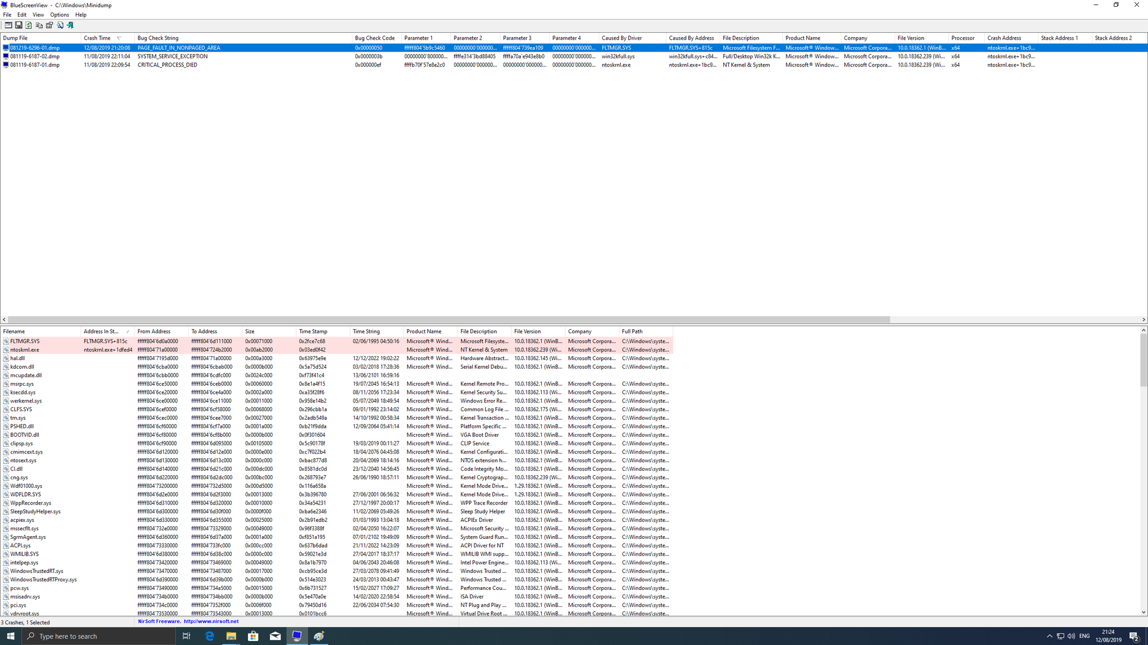This screenshot has height=645, width=1148.
Task: Select SYSTEM_SERVICE_EXCEPTION crash entry
Action: [x=574, y=56]
